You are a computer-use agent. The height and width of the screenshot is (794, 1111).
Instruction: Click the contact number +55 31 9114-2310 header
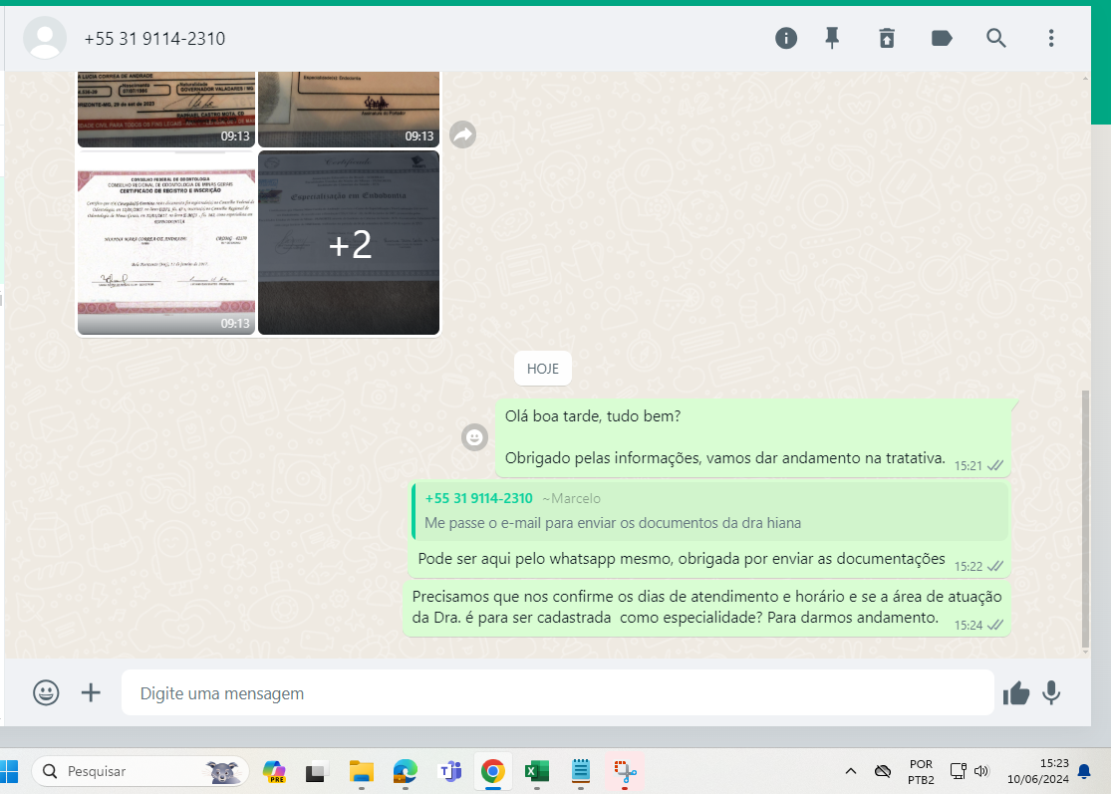(x=154, y=39)
